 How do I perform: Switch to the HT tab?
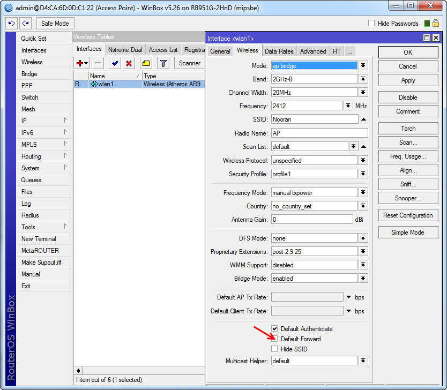pyautogui.click(x=337, y=51)
